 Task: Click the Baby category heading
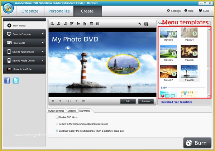[x=164, y=87]
